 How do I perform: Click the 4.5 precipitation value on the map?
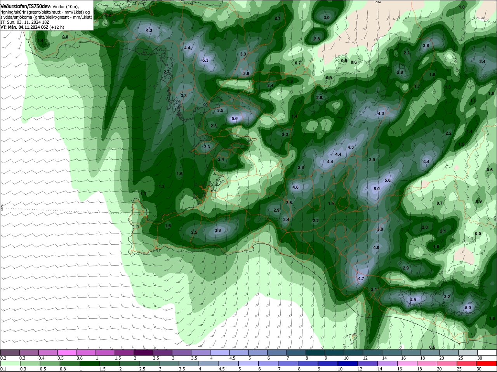click(351, 147)
